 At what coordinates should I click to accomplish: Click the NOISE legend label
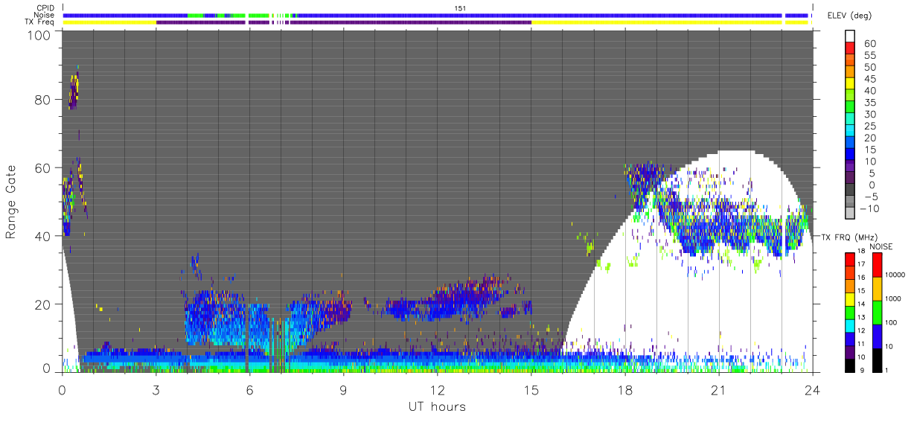point(880,246)
